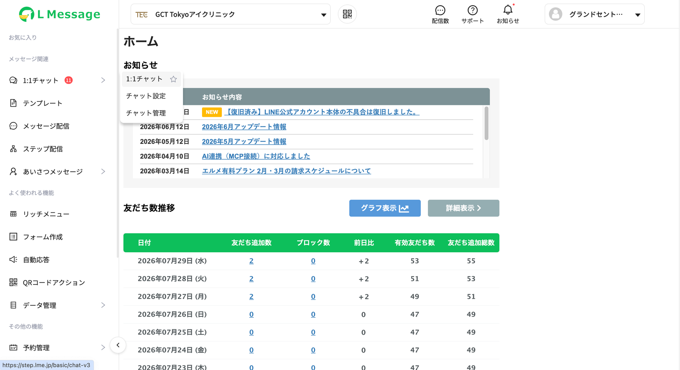Click the 2026年04月10日 notice date

165,156
